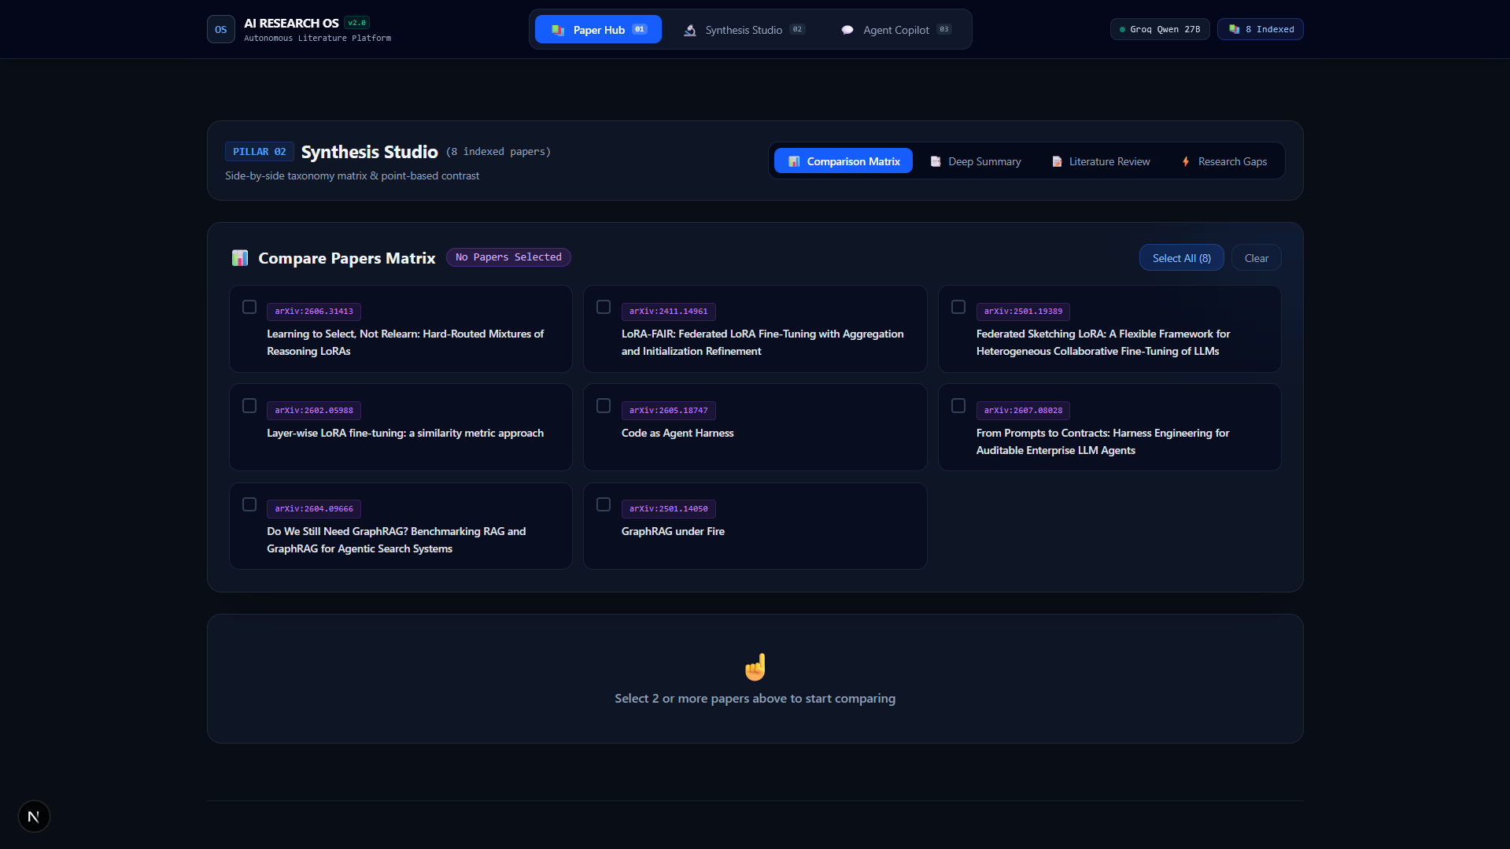Click the pointing hand emoji

point(755,667)
